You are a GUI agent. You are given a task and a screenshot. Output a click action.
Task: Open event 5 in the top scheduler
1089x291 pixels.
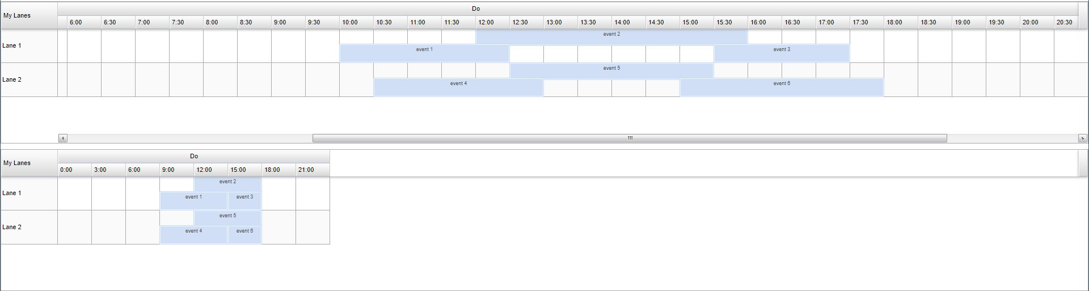pyautogui.click(x=611, y=71)
